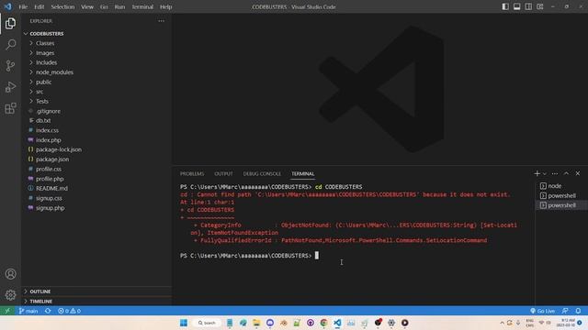Open the package-lock.json file
The image size is (588, 330).
[96, 149]
